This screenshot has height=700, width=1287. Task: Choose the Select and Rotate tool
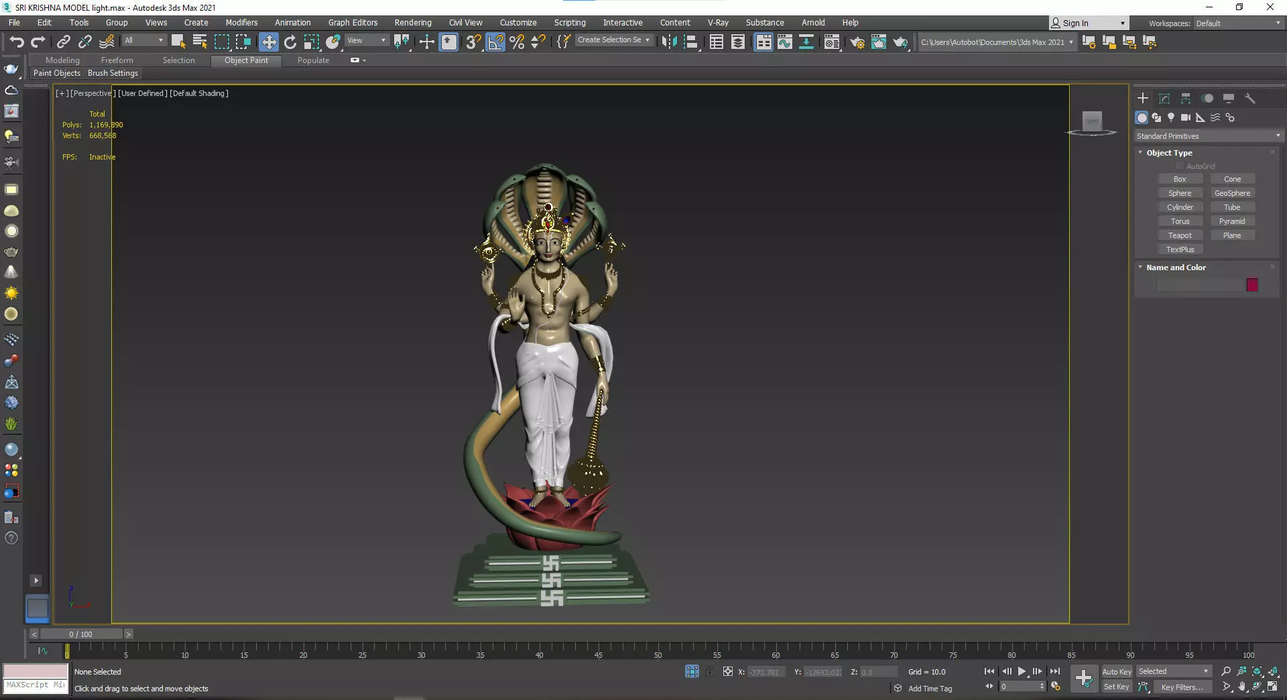click(290, 42)
